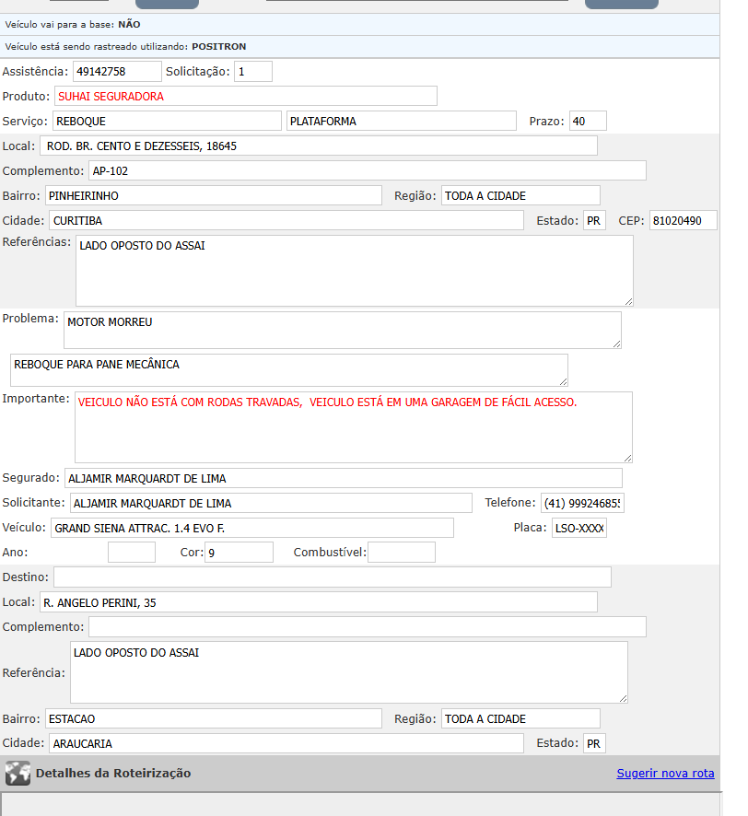Screen dimensions: 748x816
Task: Click the Assistência field with 49142758
Action: click(x=117, y=71)
